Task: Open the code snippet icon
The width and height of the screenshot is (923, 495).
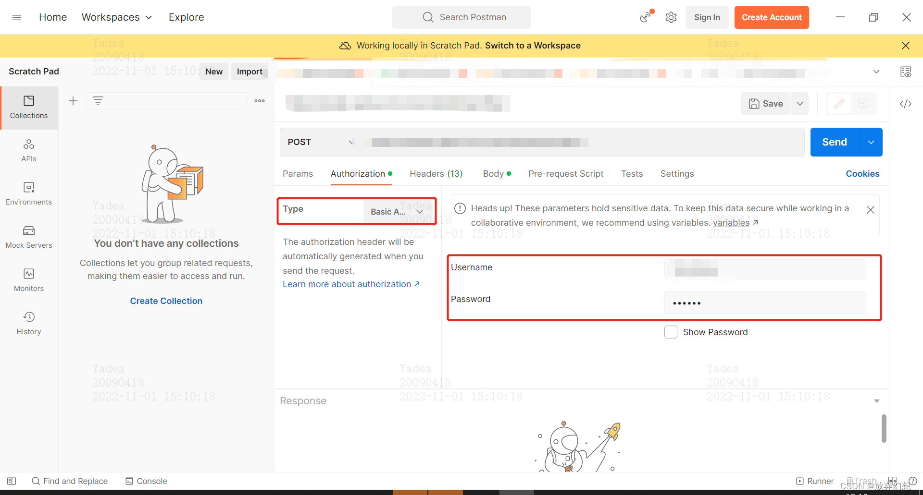Action: pyautogui.click(x=906, y=104)
